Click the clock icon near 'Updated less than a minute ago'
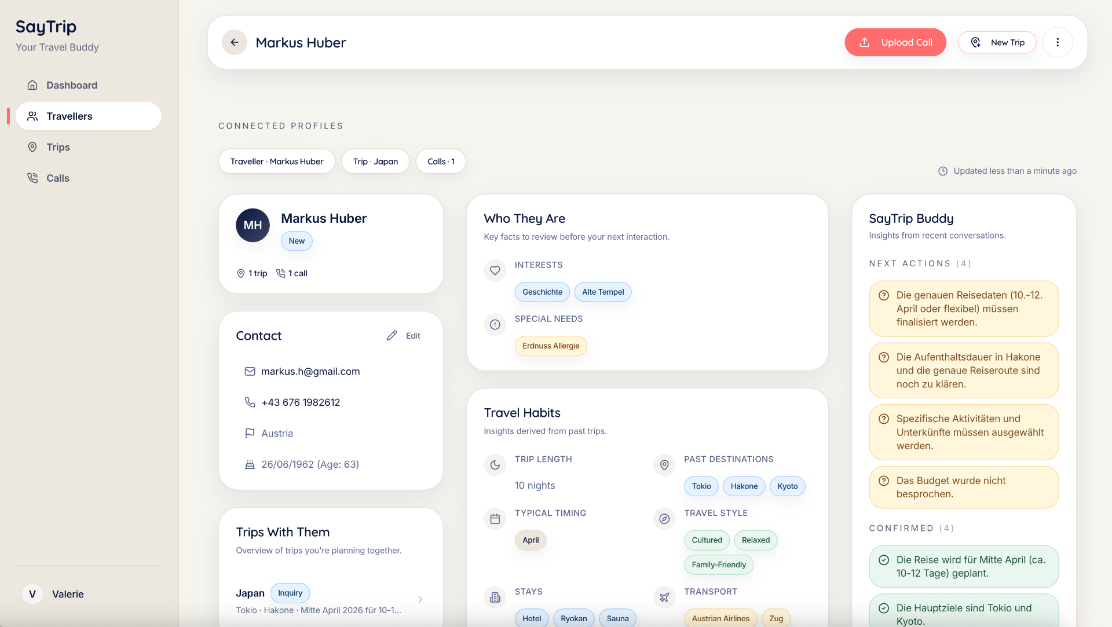 click(x=942, y=171)
